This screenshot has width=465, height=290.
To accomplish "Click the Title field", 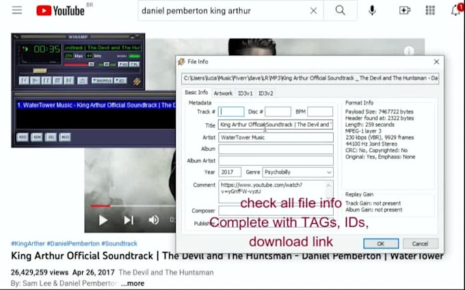I will click(x=276, y=125).
